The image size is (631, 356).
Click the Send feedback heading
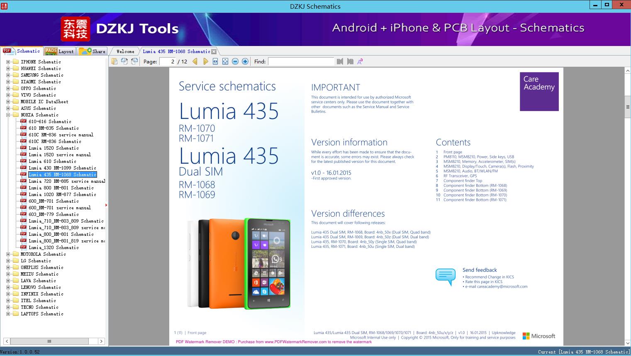tap(480, 270)
